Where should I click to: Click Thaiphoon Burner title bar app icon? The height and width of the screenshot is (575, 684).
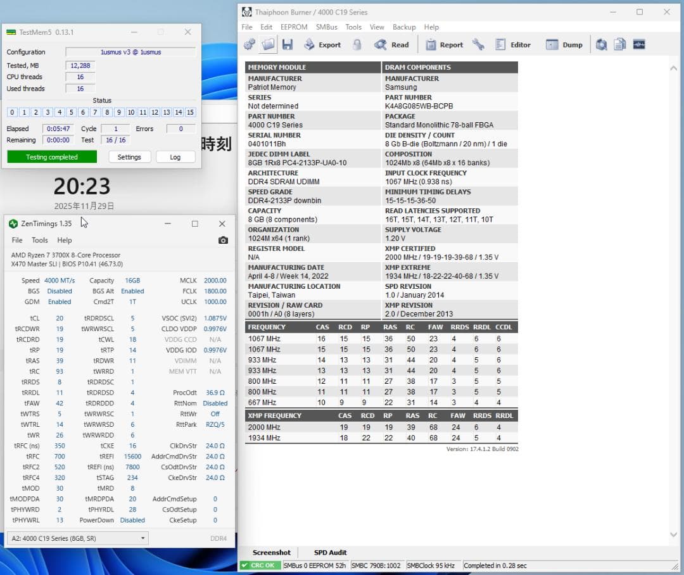pos(247,12)
